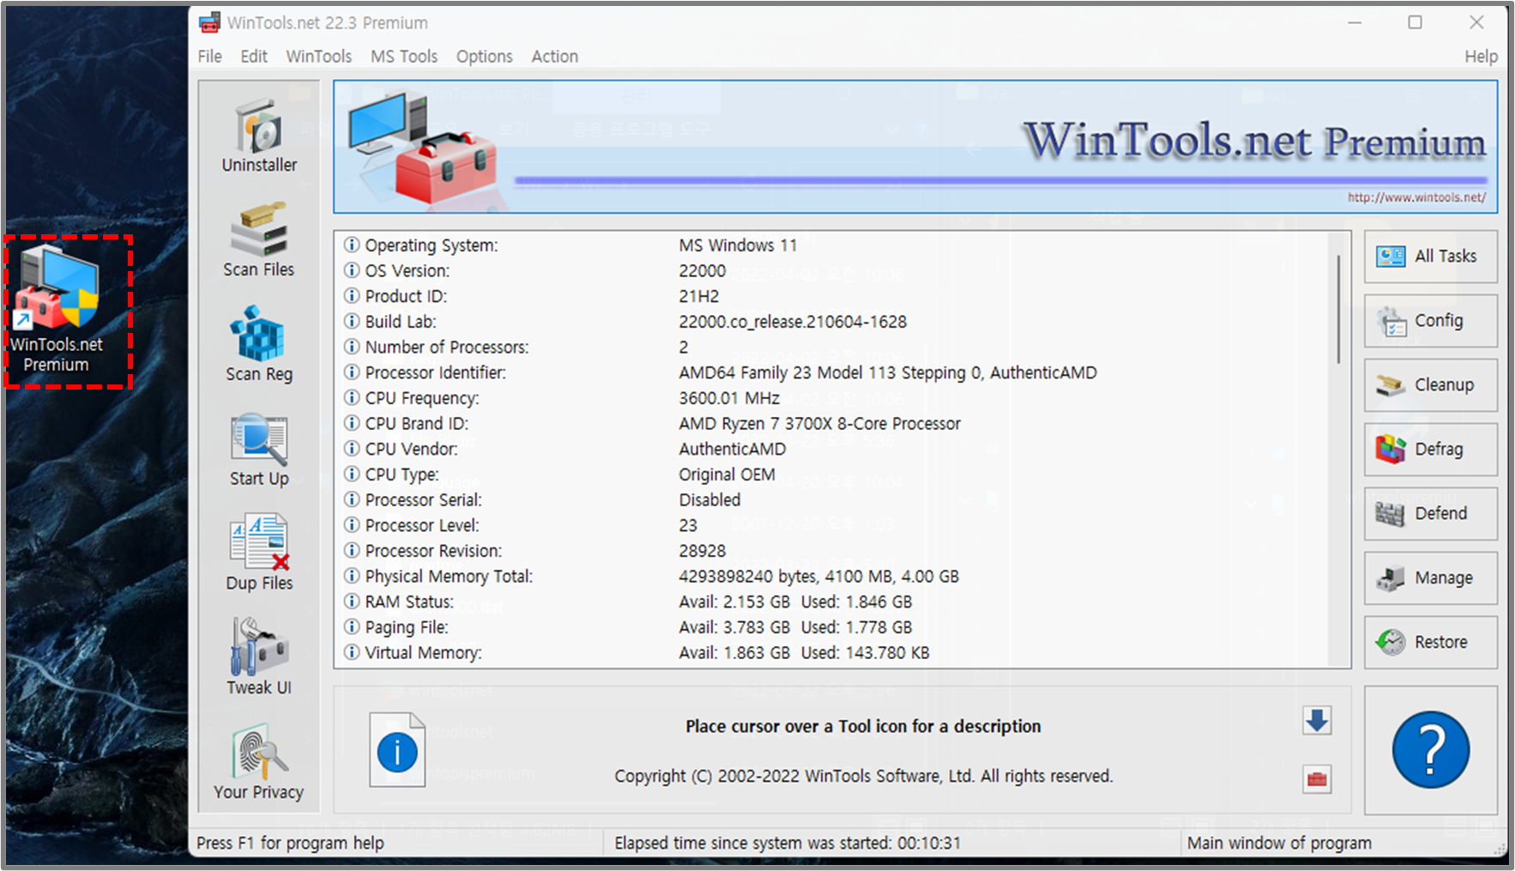
Task: Click the info icon beside RAM Status
Action: pos(352,601)
